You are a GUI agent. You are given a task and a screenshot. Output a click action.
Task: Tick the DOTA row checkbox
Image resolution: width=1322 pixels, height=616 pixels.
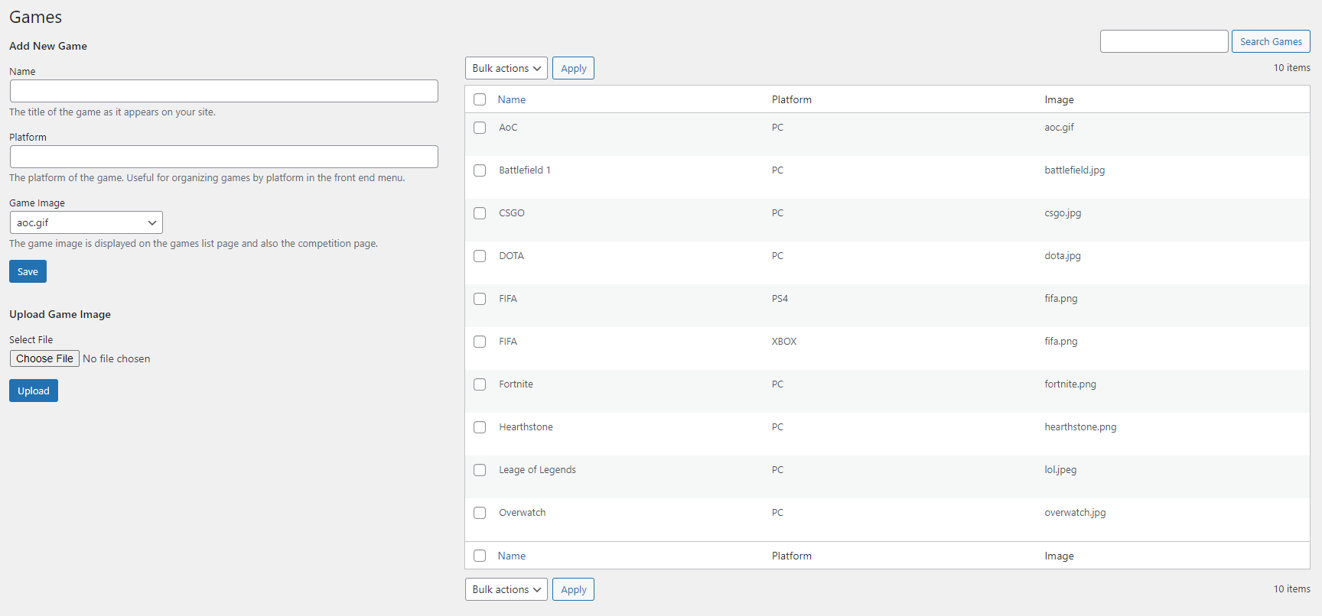pyautogui.click(x=480, y=256)
